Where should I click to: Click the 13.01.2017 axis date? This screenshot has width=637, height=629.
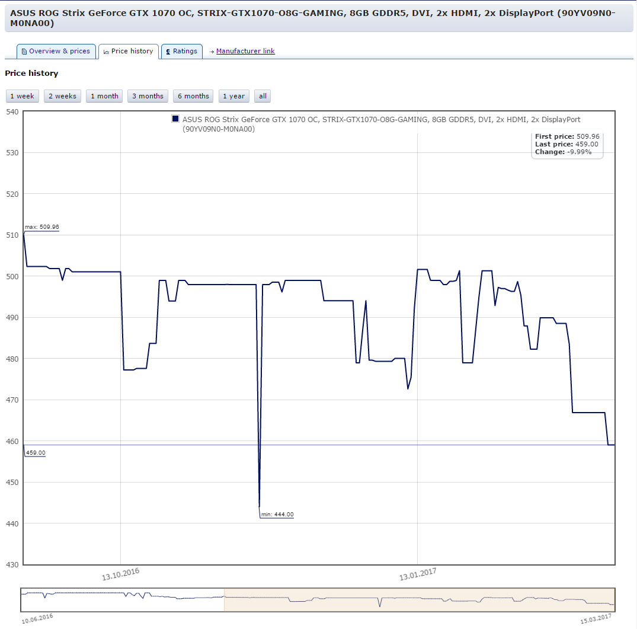(x=418, y=574)
